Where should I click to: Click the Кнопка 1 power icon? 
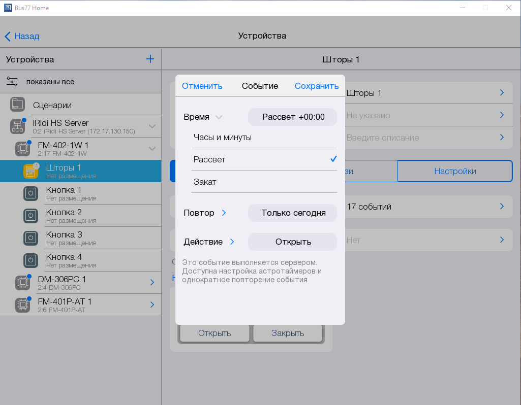(30, 193)
